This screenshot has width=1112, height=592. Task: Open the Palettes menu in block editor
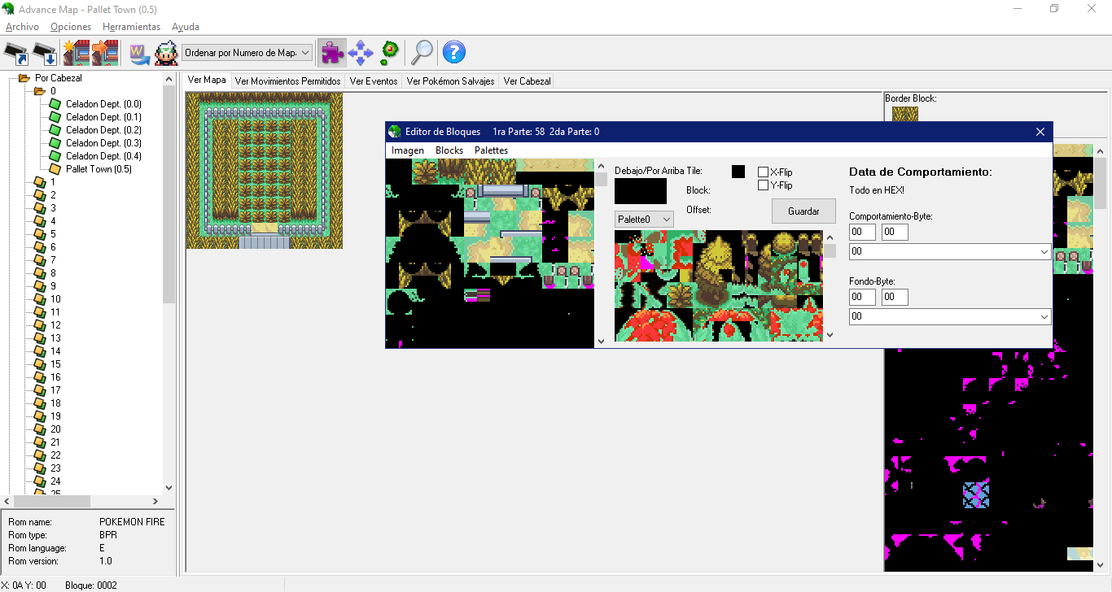pos(491,150)
